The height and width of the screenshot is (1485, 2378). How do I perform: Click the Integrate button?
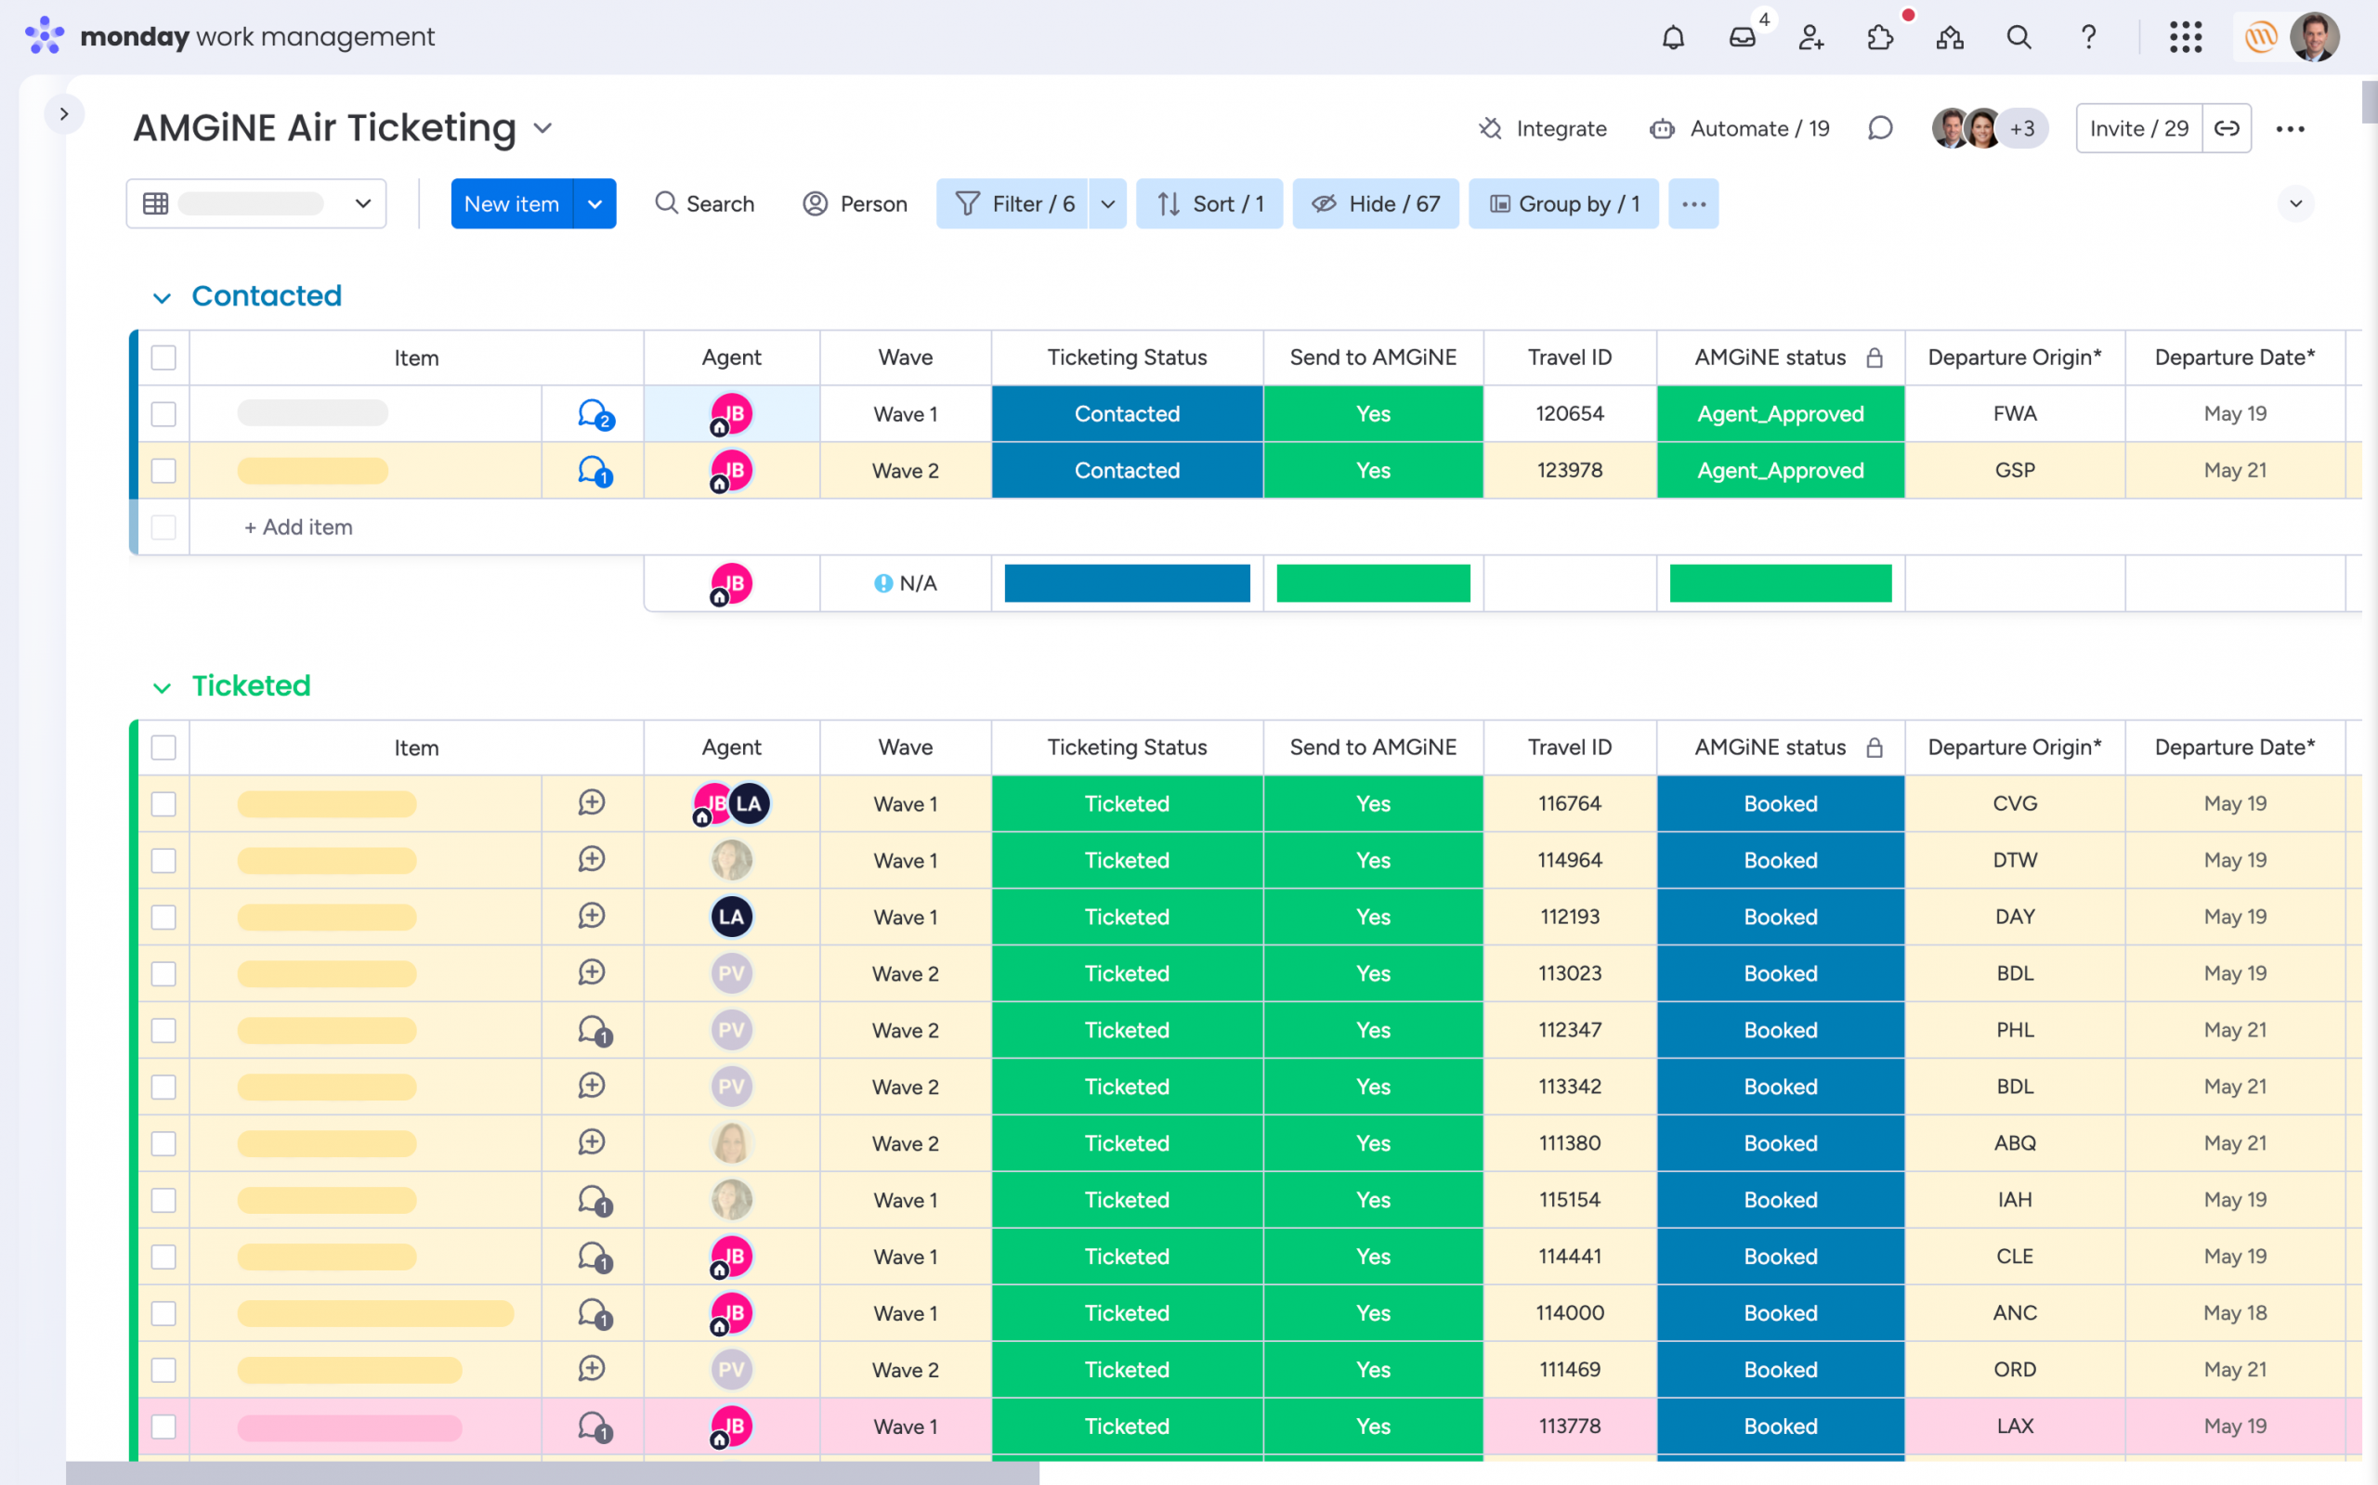1543,129
